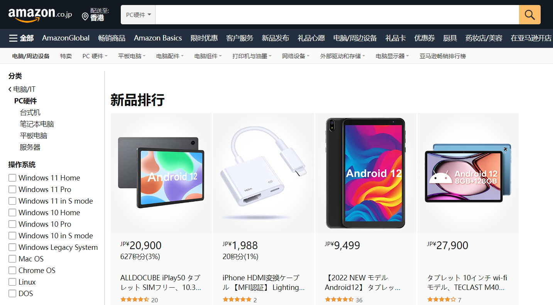This screenshot has height=305, width=553.
Task: Check the Windows 11 Home checkbox
Action: (x=12, y=178)
